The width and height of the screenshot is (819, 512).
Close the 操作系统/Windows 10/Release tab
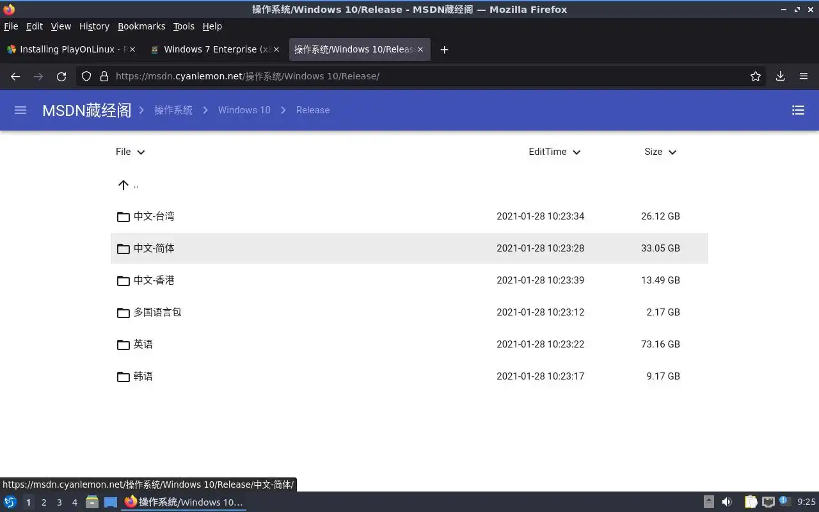[x=420, y=49]
